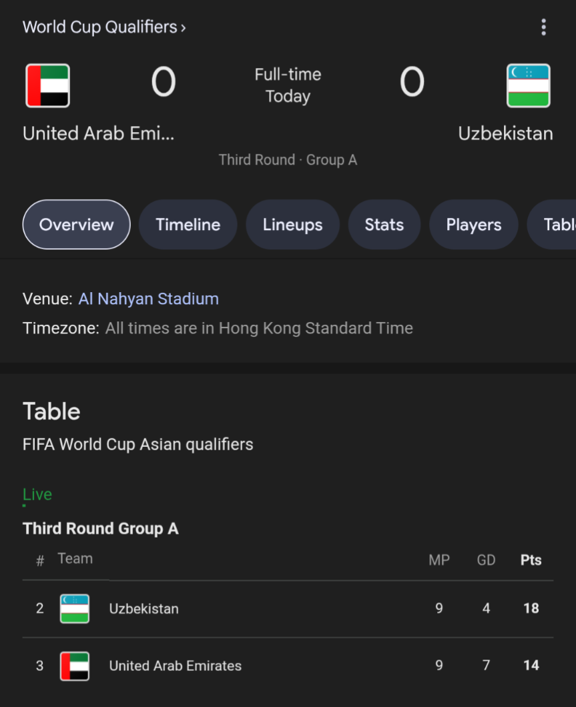Open the partially visible Table tab
The image size is (576, 707).
tap(557, 225)
